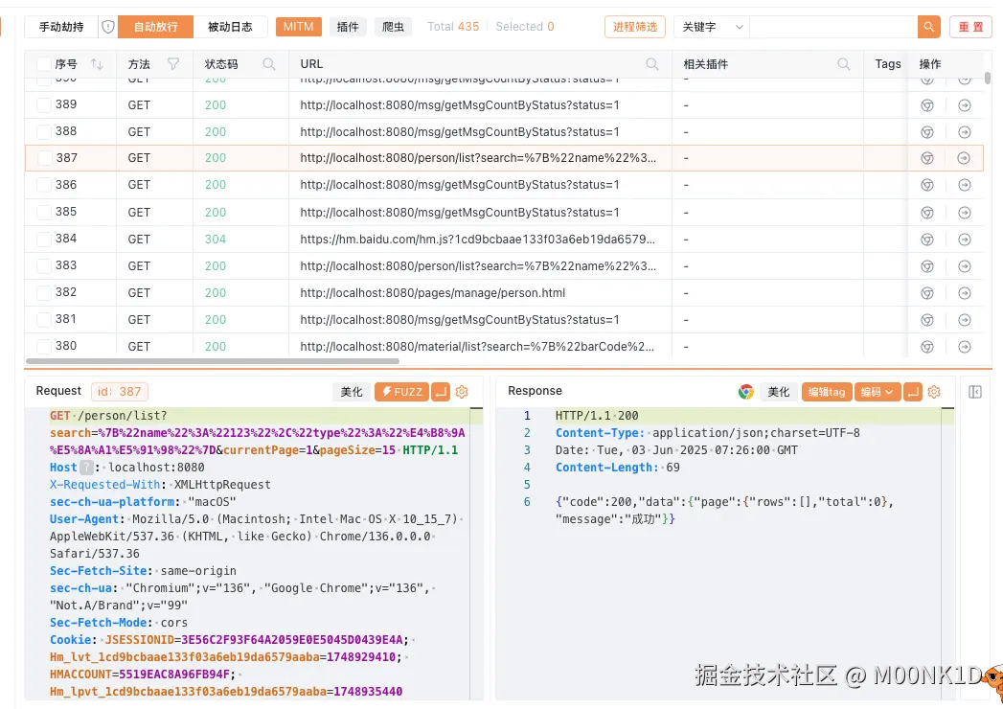The height and width of the screenshot is (709, 1003).
Task: Open the gear settings icon in Request panel
Action: tap(462, 392)
